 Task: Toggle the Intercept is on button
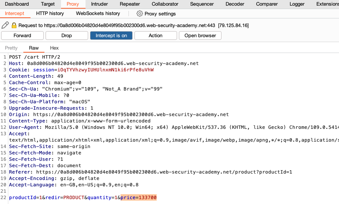coord(111,36)
